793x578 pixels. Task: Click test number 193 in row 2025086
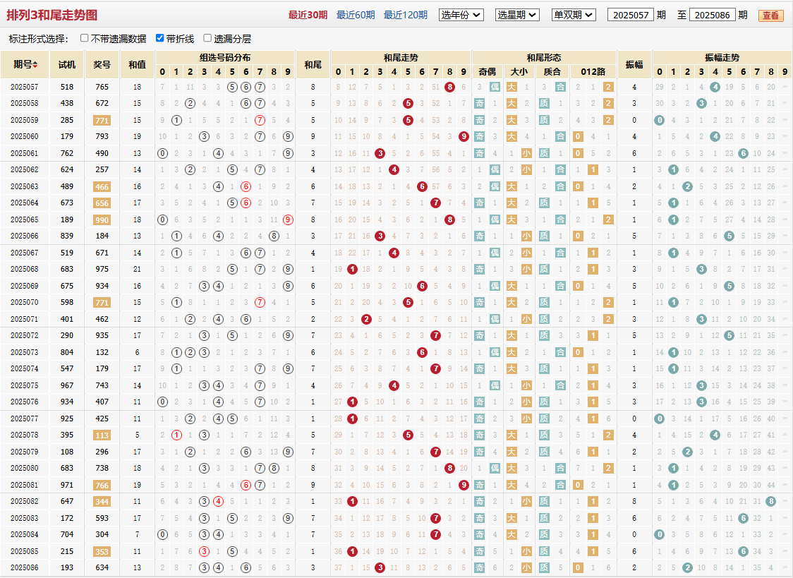(67, 568)
